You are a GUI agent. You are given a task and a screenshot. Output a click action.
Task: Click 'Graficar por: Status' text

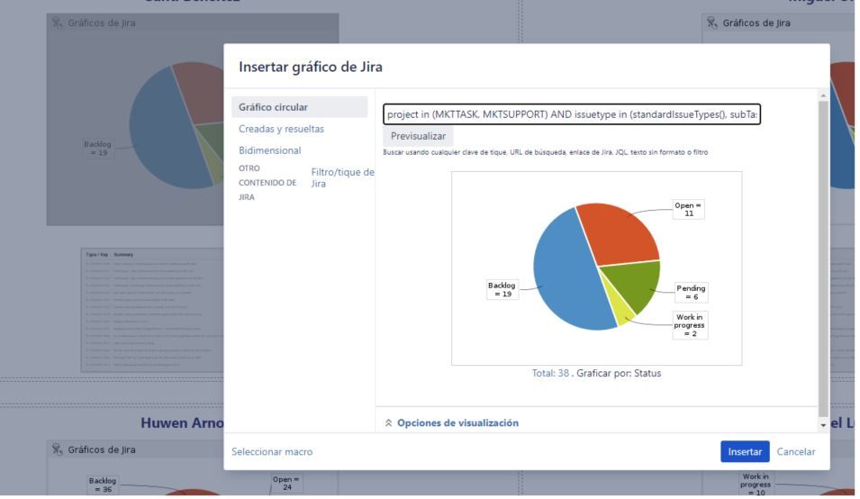click(x=619, y=373)
